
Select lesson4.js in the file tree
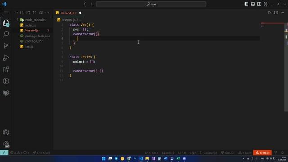tap(32, 31)
